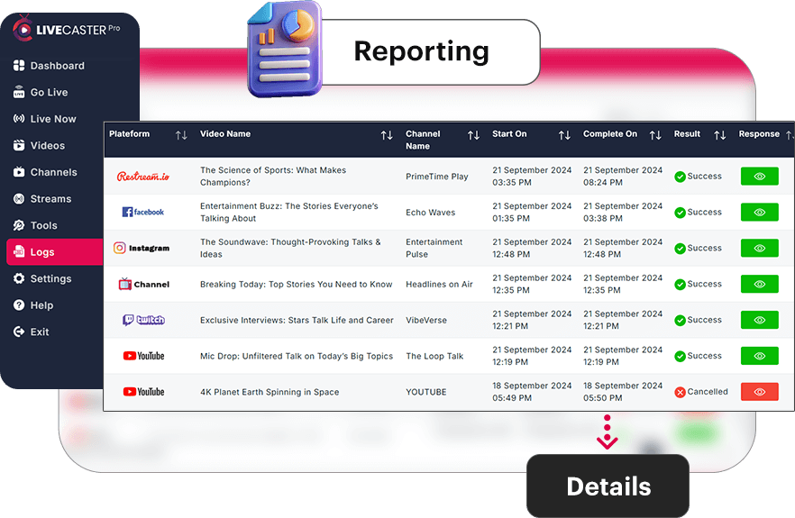Image resolution: width=795 pixels, height=518 pixels.
Task: Open the Dashboard sidebar icon
Action: click(x=19, y=66)
